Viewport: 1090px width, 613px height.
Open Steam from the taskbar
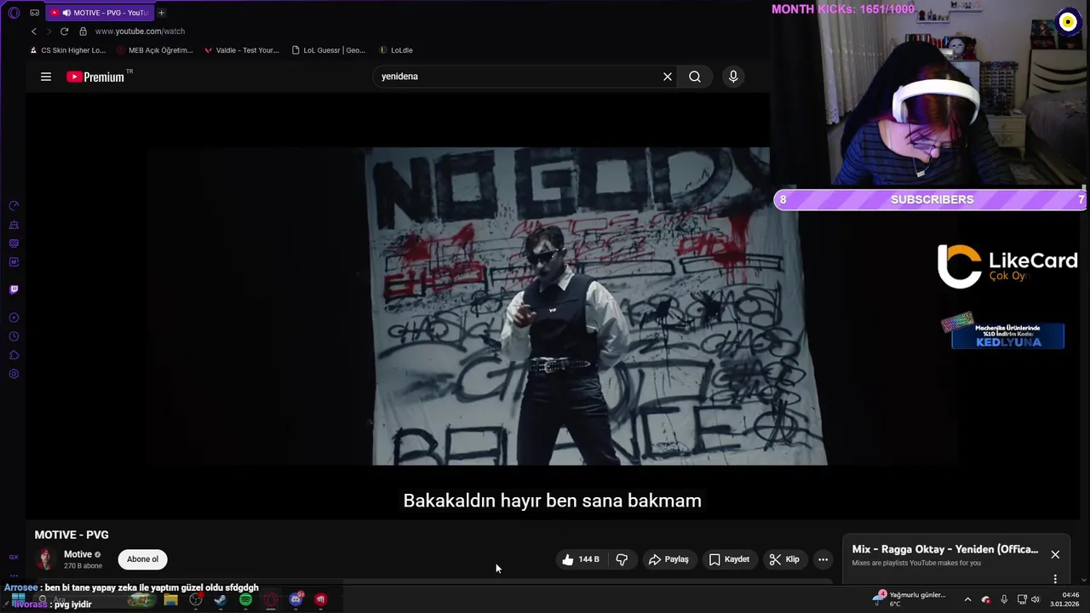221,600
